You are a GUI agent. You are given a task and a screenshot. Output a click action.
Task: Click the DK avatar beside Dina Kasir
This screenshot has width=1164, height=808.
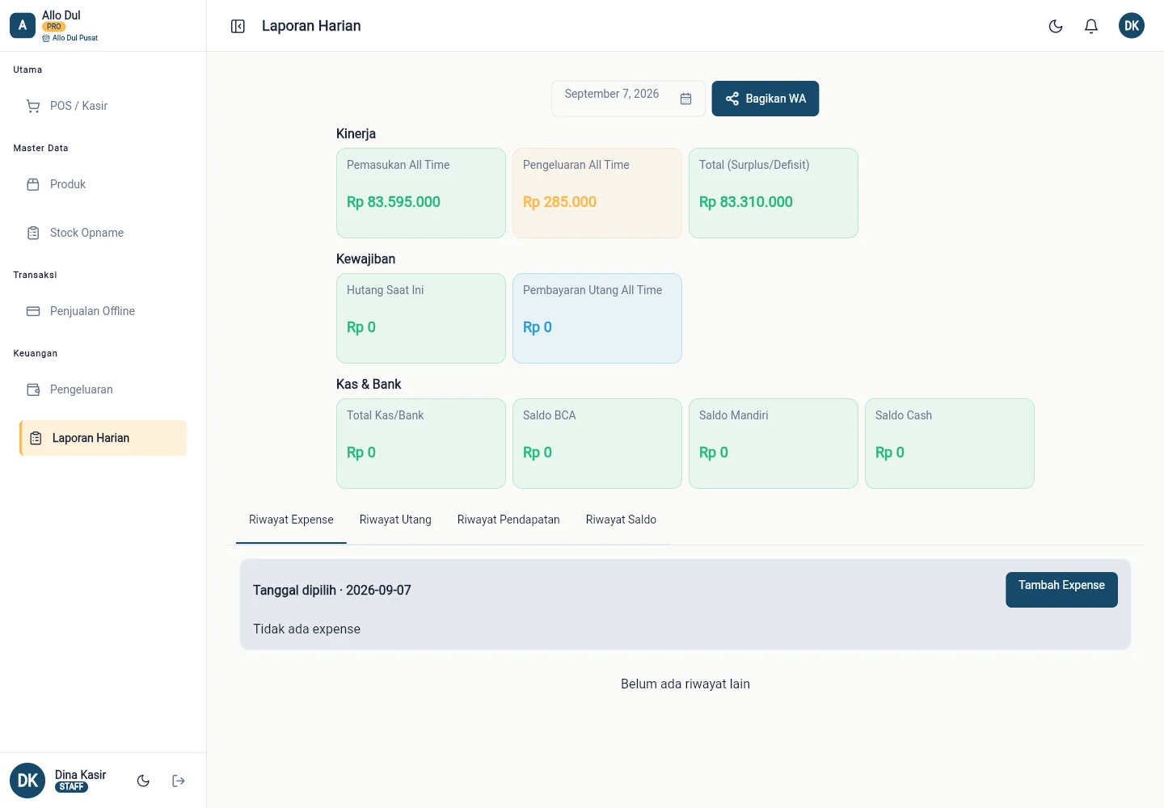(x=27, y=781)
